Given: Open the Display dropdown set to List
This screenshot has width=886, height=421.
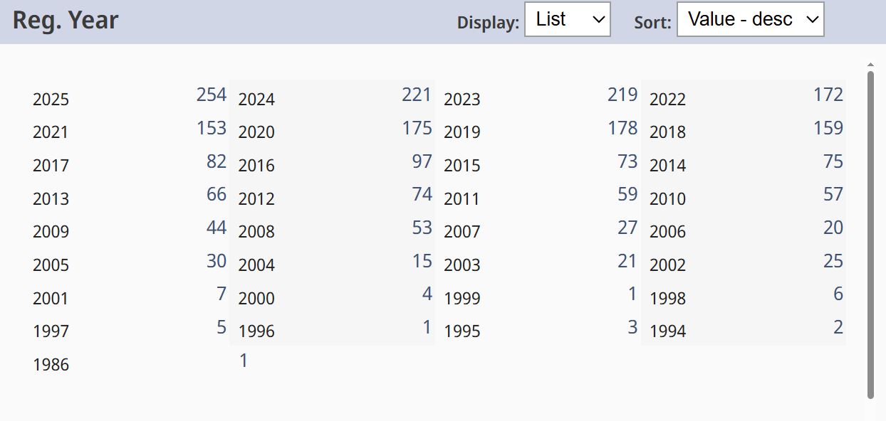Looking at the screenshot, I should point(567,20).
